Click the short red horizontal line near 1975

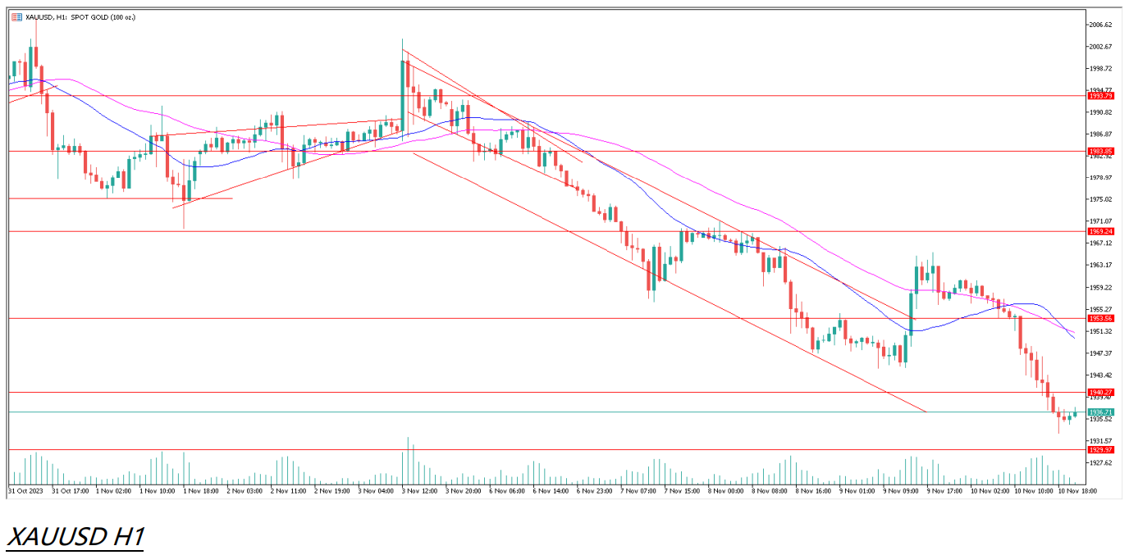123,198
